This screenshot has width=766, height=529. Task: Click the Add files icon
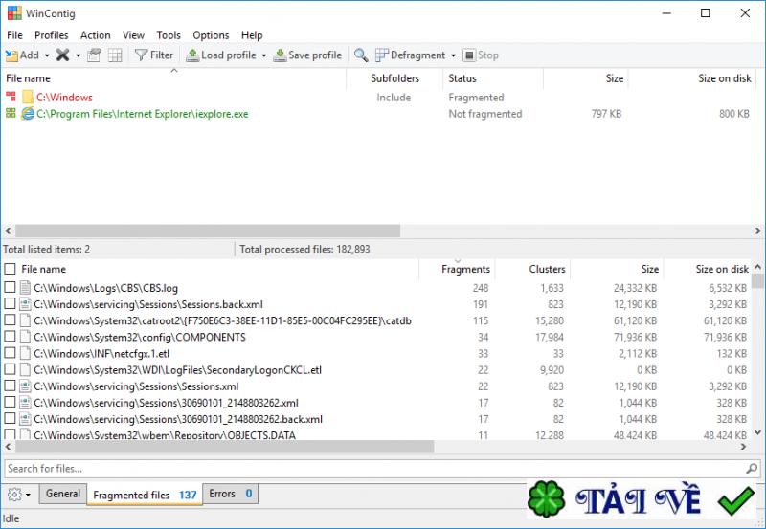coord(11,55)
